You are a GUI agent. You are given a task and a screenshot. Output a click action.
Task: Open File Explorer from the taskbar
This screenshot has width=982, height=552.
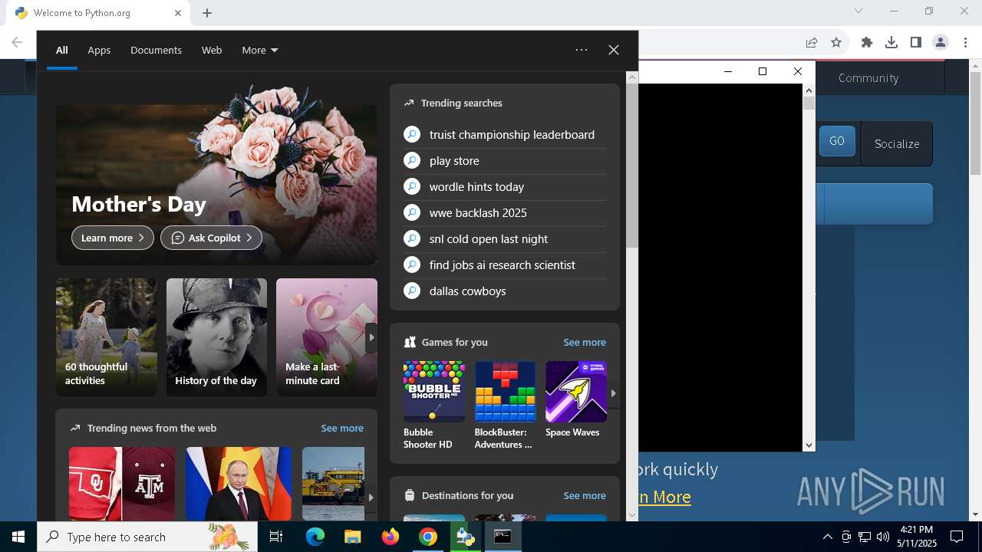pyautogui.click(x=352, y=537)
